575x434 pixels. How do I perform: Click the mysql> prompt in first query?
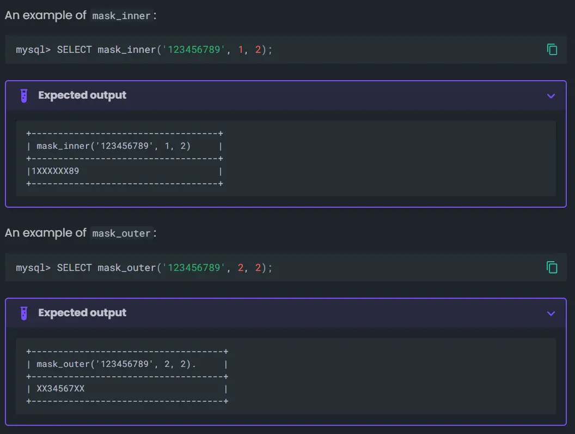(x=33, y=50)
